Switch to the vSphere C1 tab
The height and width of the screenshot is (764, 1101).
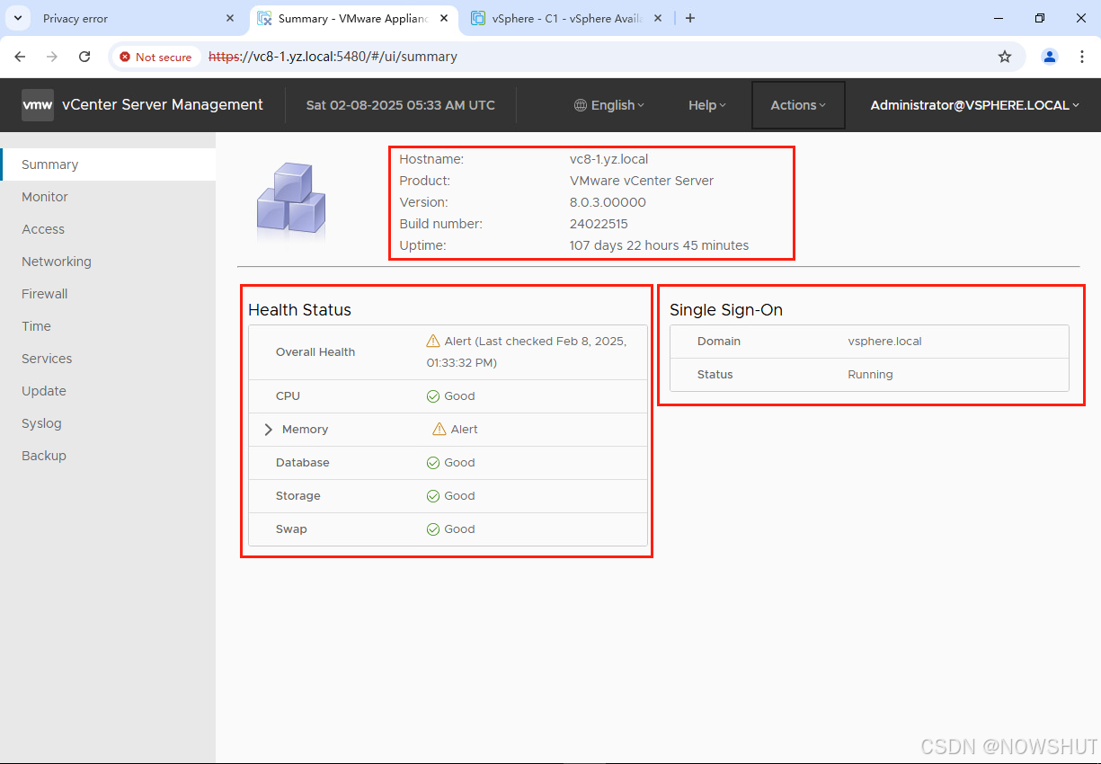(x=566, y=18)
